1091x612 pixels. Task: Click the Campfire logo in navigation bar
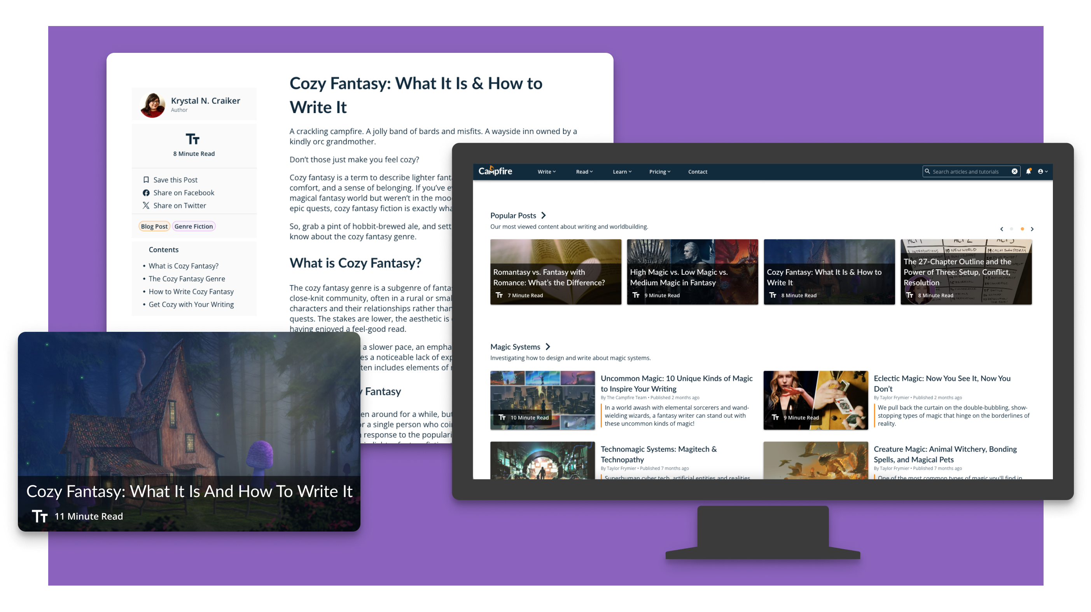(x=495, y=171)
